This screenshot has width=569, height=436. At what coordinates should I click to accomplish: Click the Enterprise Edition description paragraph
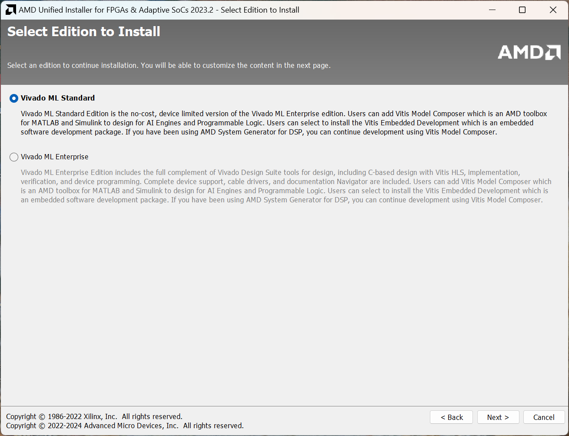(285, 186)
